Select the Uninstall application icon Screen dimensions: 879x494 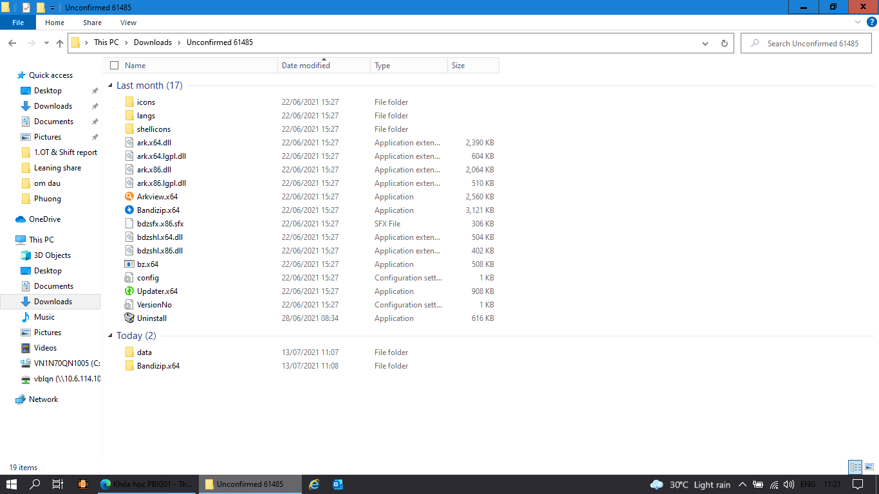129,318
